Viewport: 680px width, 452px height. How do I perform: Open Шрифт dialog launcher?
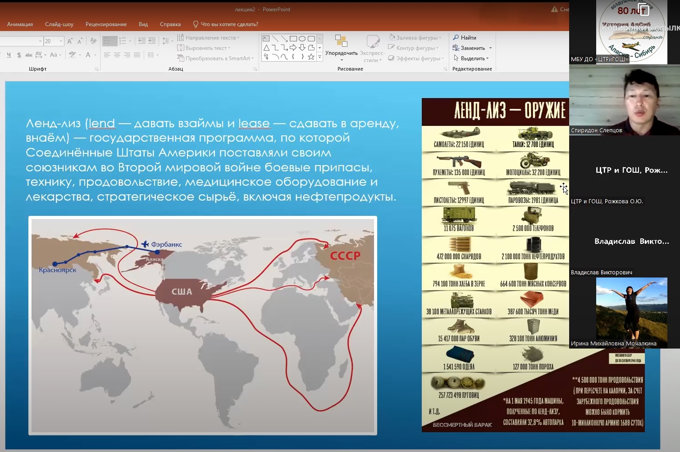pyautogui.click(x=96, y=69)
